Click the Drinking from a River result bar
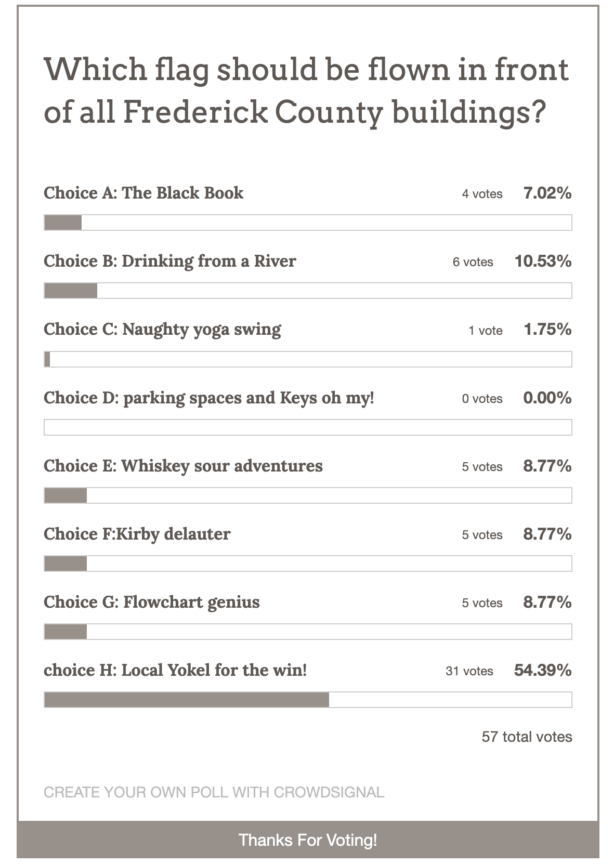Viewport: 614px width, 864px height. click(308, 291)
